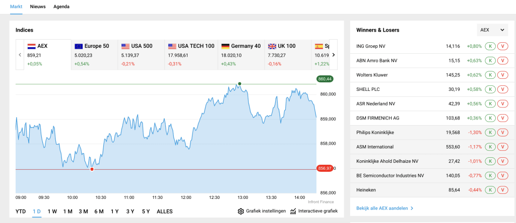The height and width of the screenshot is (223, 516).
Task: Open the AEX dropdown in Winners & Losers
Action: [x=492, y=30]
